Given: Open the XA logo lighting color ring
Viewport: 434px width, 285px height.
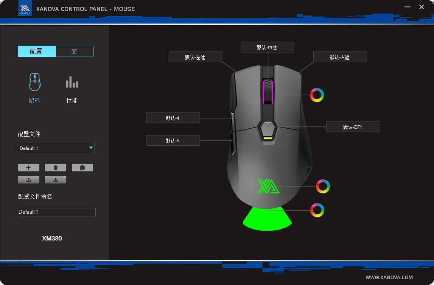Looking at the screenshot, I should [x=323, y=186].
